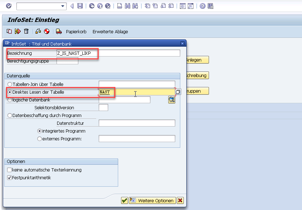The height and width of the screenshot is (210, 302).
Task: Expand the dialog with Weitere Optionen
Action: click(152, 200)
